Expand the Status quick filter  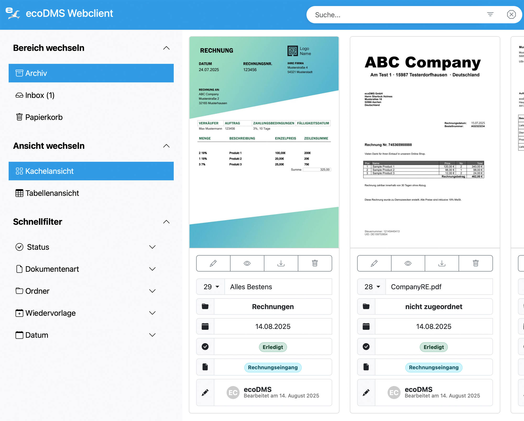click(152, 247)
